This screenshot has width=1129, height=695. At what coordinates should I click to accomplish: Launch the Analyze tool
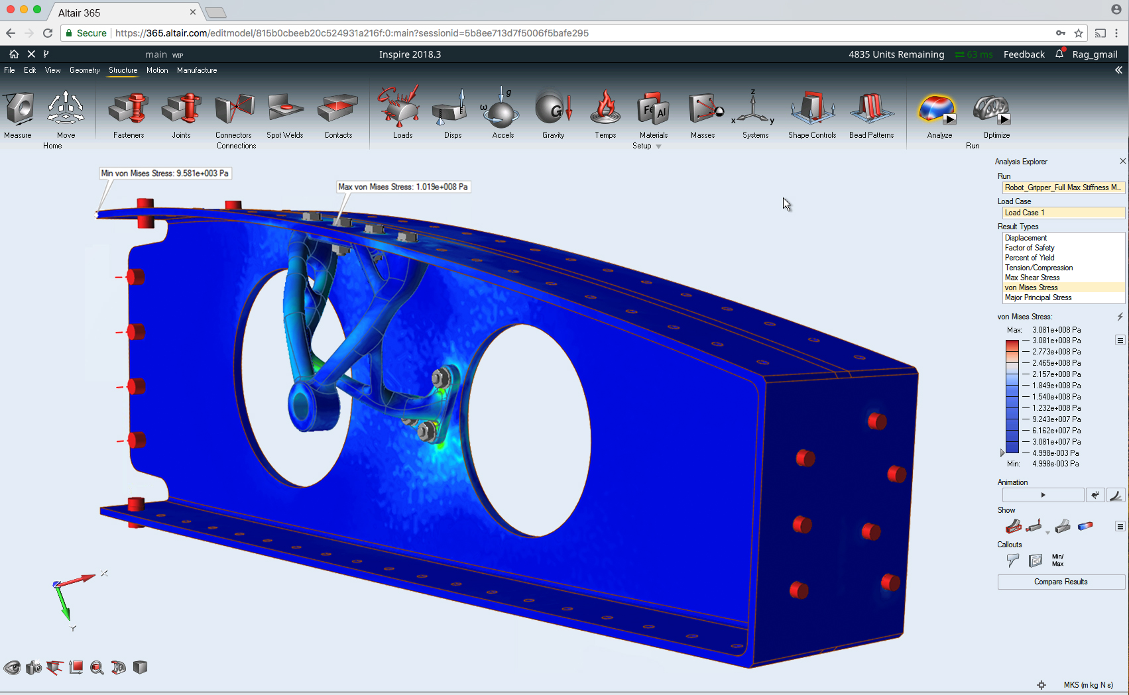[x=939, y=113]
